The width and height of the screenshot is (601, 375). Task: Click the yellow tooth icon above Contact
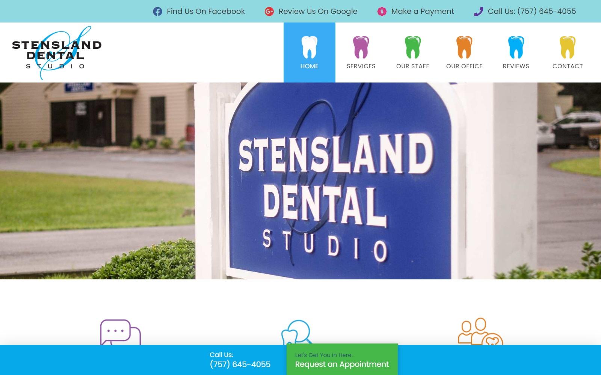coord(568,47)
